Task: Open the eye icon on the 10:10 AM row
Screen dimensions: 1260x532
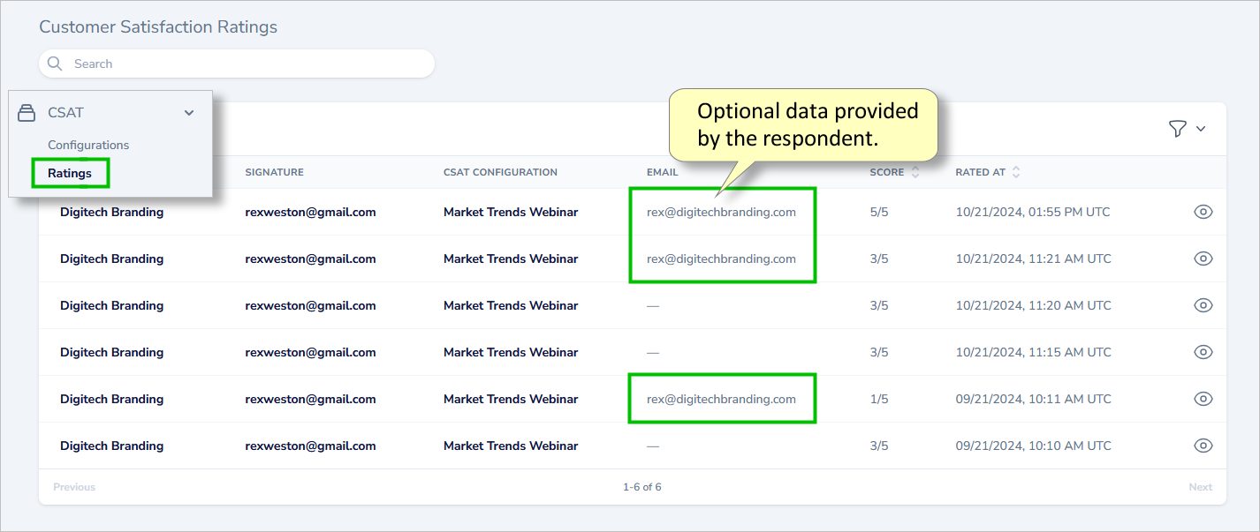Action: tap(1203, 446)
